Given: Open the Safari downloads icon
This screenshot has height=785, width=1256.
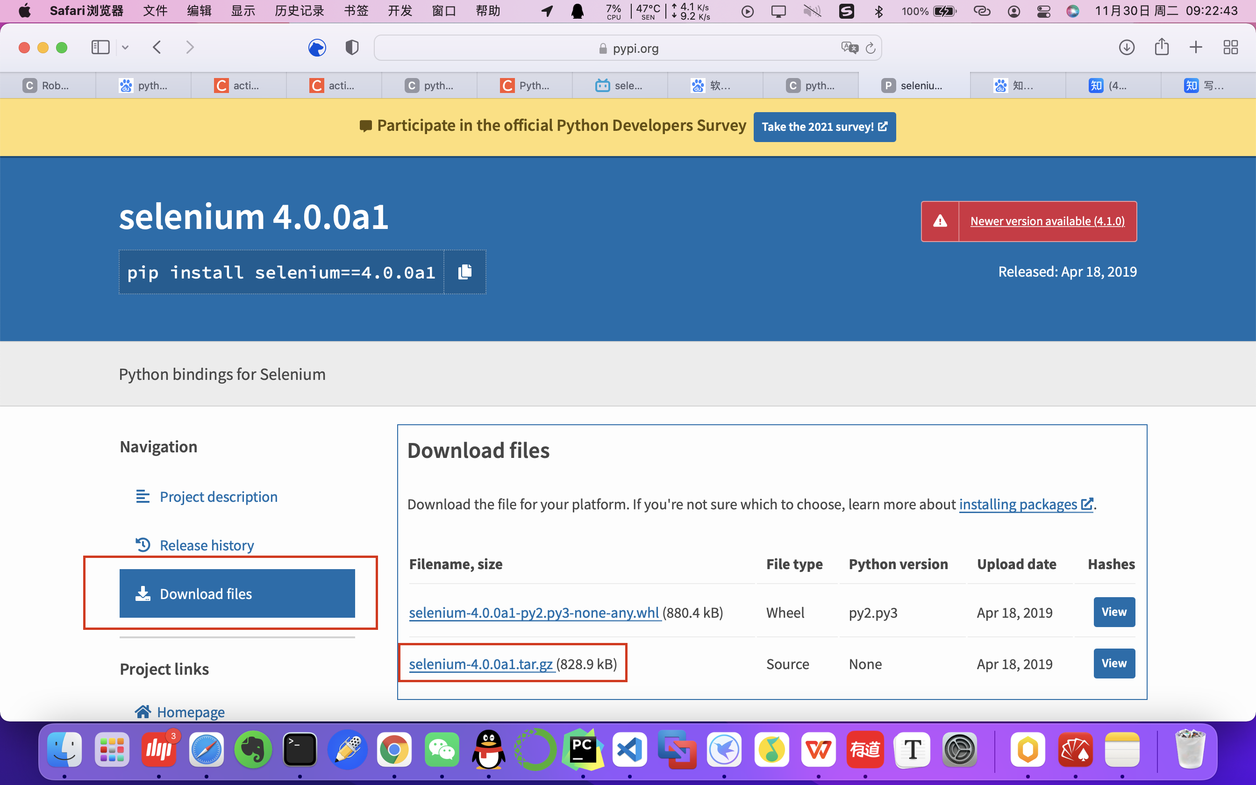Looking at the screenshot, I should 1126,48.
